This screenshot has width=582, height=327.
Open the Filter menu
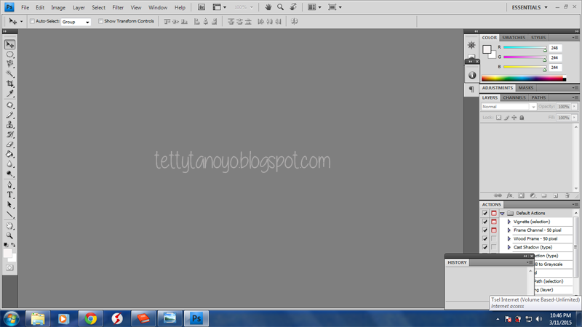pyautogui.click(x=118, y=7)
